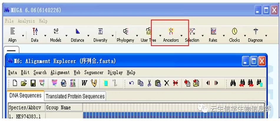Expand the Diagnose dropdown arrow

[266, 36]
